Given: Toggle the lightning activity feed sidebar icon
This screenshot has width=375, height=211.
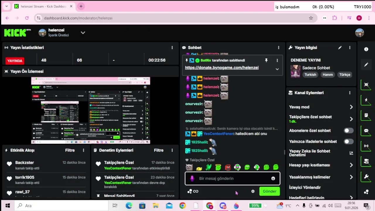Looking at the screenshot, I should [366, 100].
